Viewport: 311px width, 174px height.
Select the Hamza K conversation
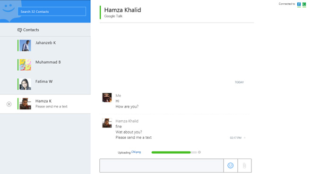(x=45, y=104)
